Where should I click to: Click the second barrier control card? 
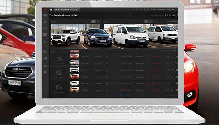coord(59,74)
